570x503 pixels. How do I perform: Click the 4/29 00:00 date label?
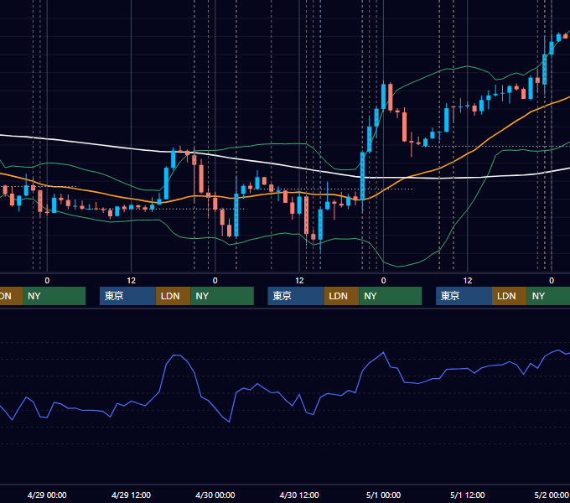pos(47,495)
